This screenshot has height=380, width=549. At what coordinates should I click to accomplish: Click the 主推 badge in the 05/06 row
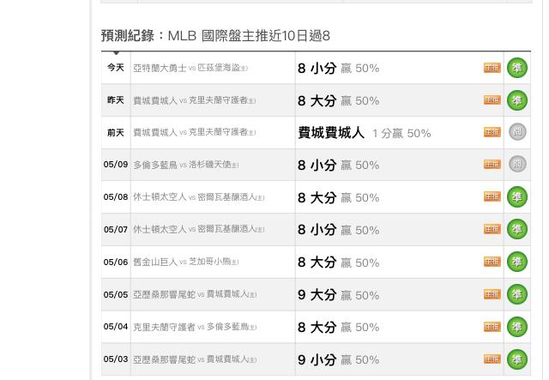[492, 262]
